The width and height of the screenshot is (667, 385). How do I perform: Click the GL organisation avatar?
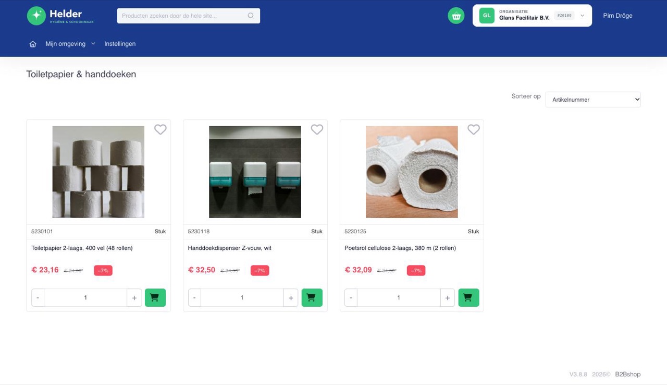tap(487, 16)
